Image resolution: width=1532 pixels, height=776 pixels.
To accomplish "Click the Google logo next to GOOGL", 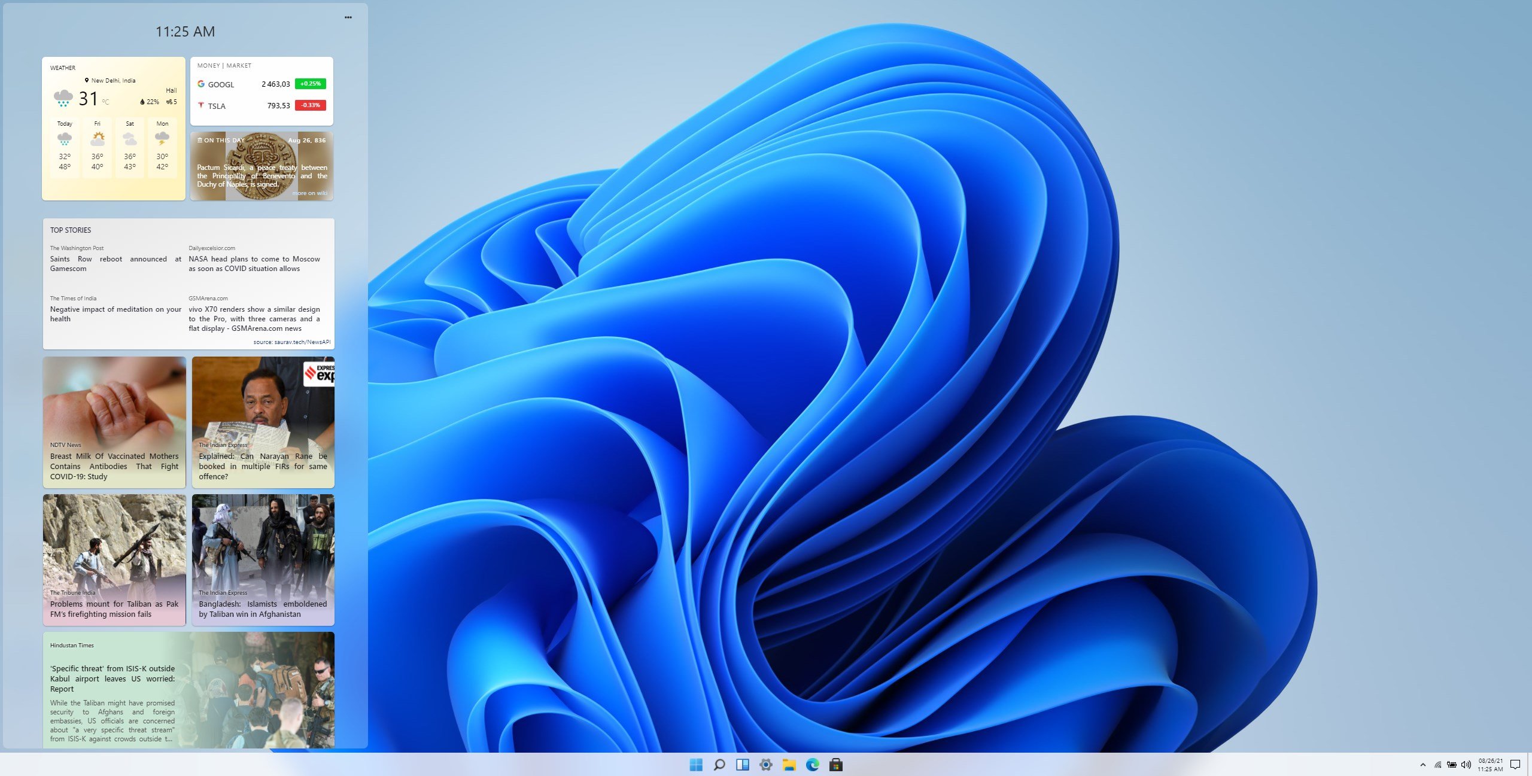I will click(201, 84).
